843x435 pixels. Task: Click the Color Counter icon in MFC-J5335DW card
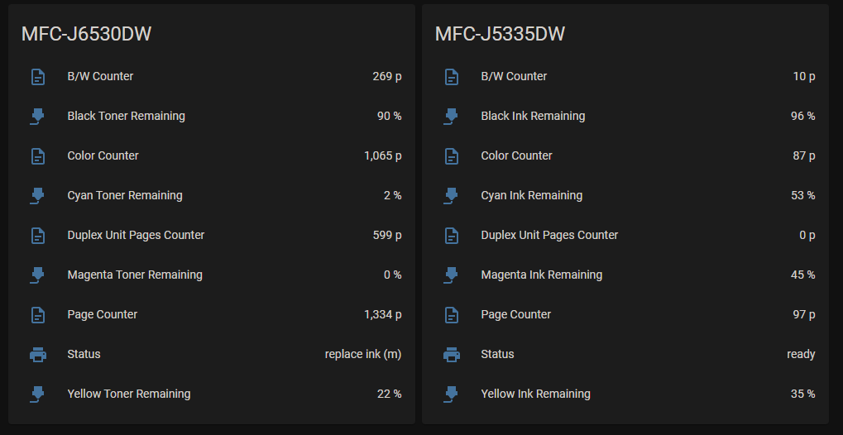(452, 156)
